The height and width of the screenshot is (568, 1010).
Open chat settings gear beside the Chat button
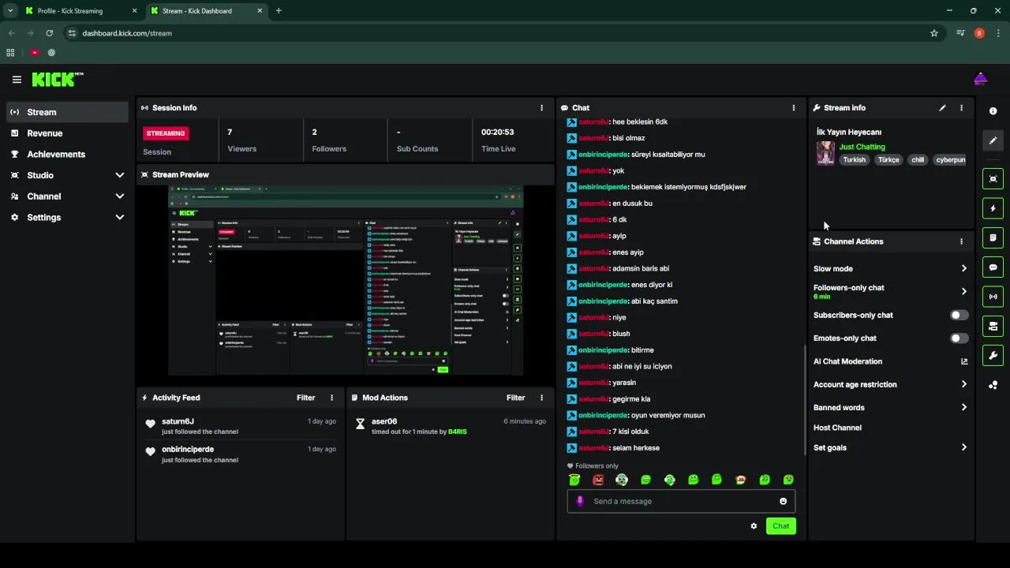click(x=754, y=526)
